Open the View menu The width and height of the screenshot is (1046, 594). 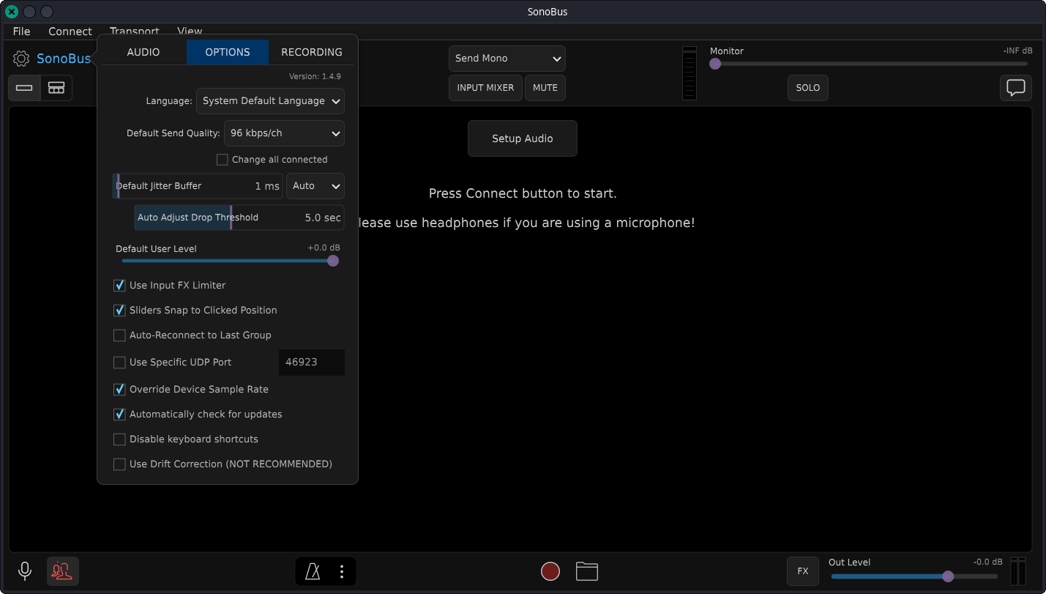coord(190,31)
